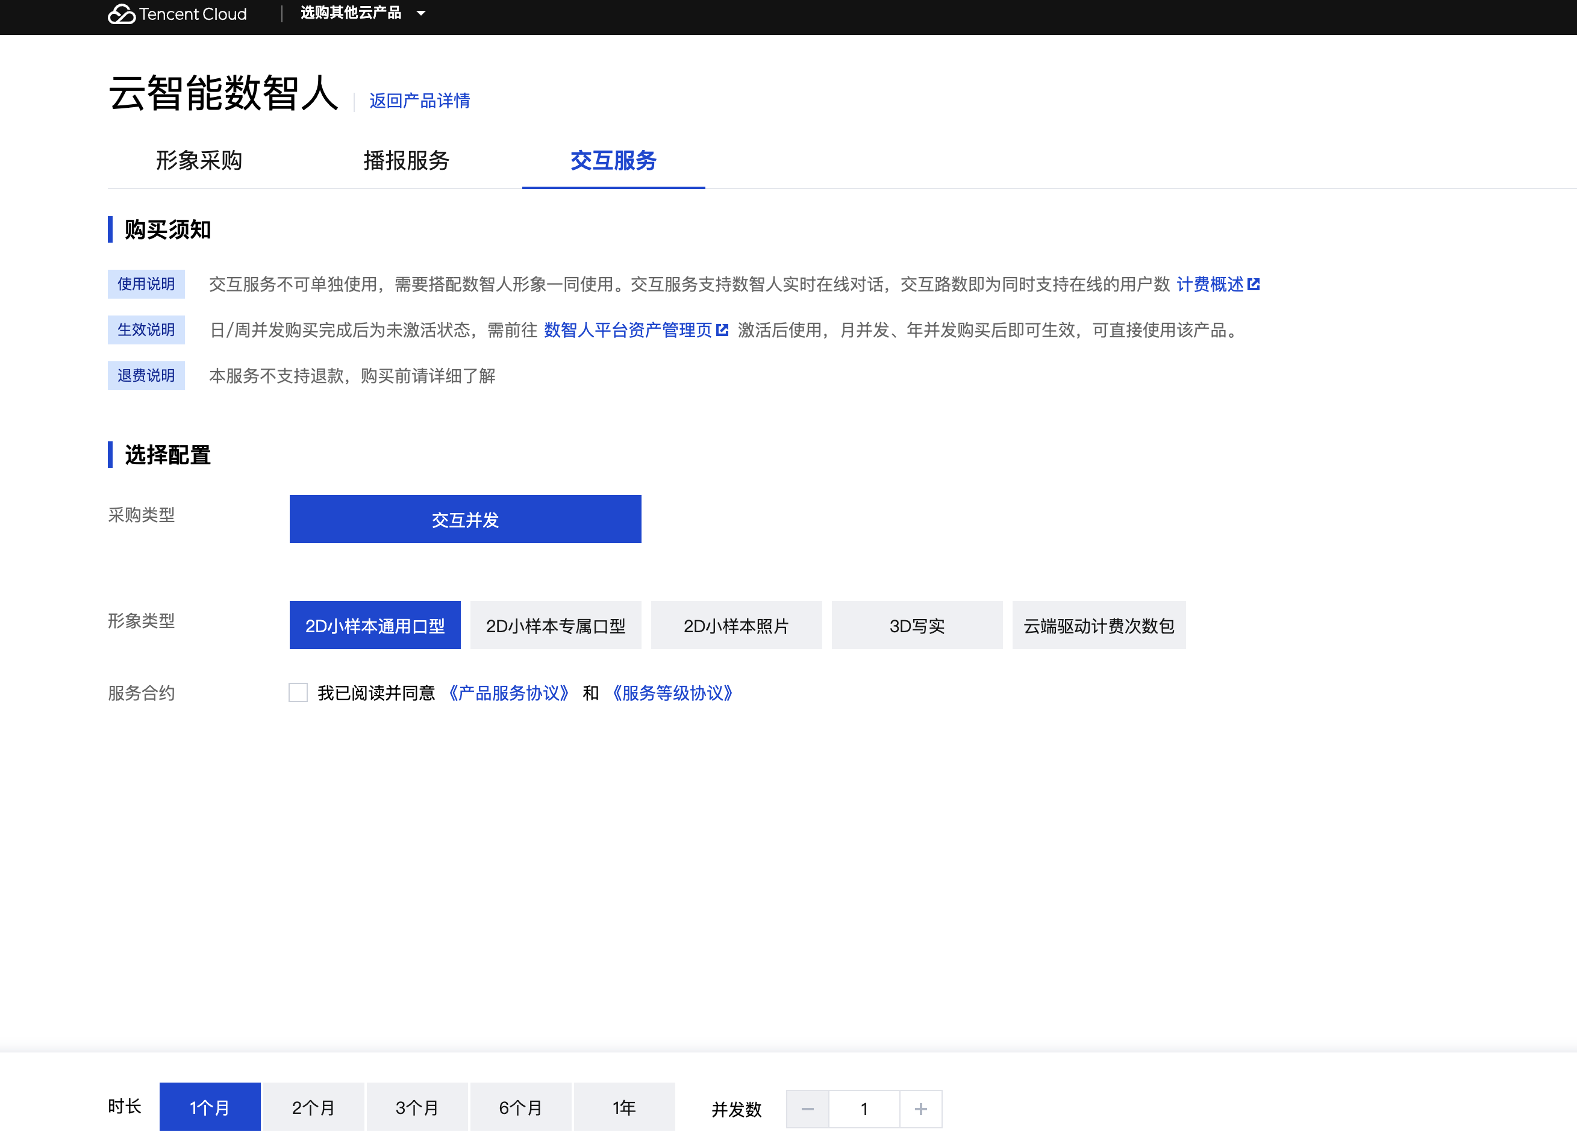1577x1144 pixels.
Task: Increase concurrency with the plus icon
Action: click(920, 1108)
